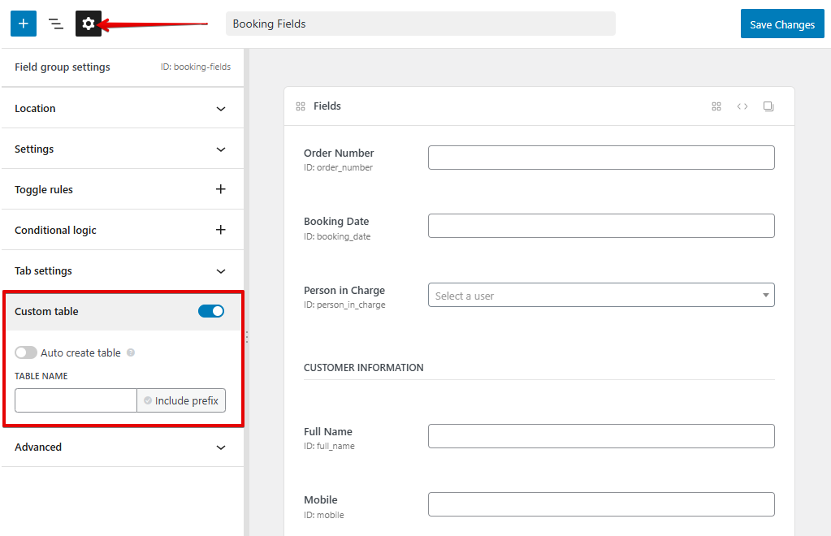The height and width of the screenshot is (536, 831).
Task: Expand the Location section
Action: pos(122,108)
